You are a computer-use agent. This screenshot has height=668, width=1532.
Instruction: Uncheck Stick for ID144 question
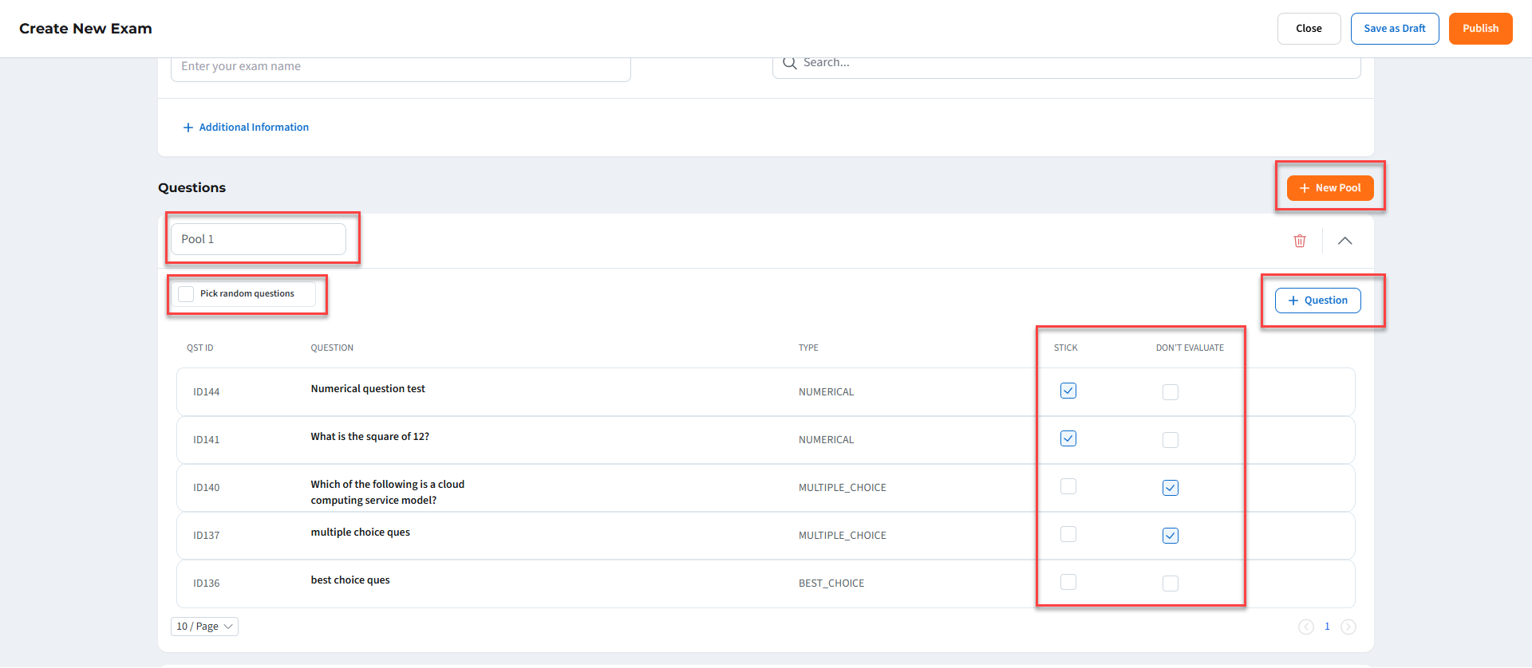coord(1068,391)
